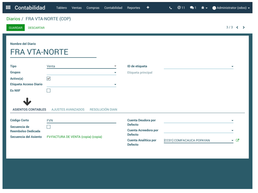
Task: Switch to the Ajustes Avanzados tab
Action: tap(68, 109)
